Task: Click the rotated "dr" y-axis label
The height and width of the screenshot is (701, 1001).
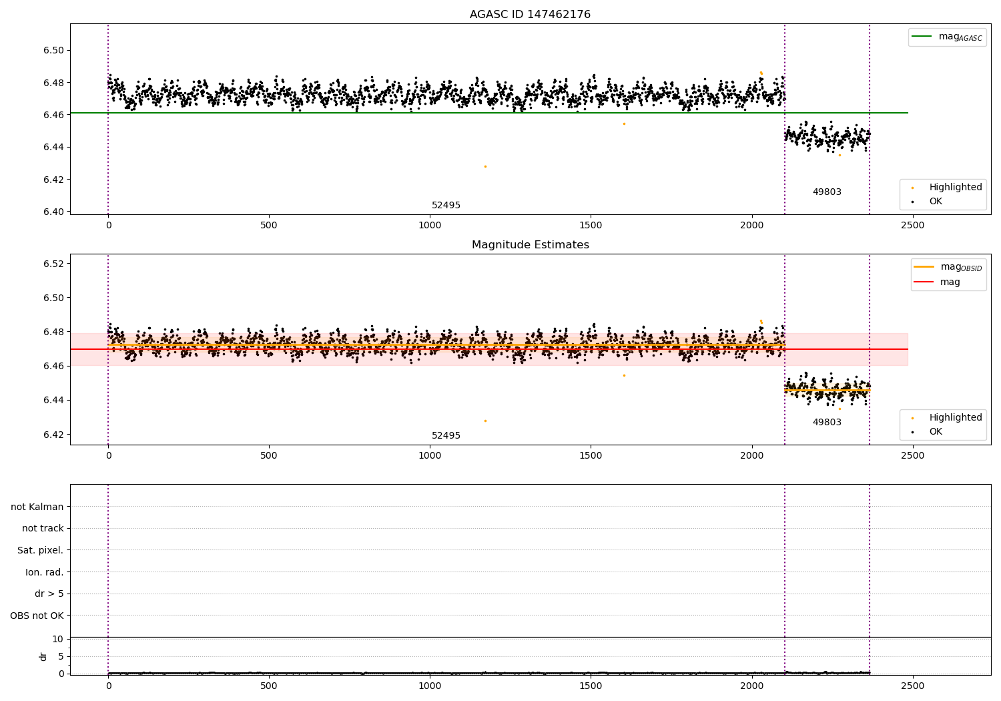Action: pyautogui.click(x=43, y=656)
